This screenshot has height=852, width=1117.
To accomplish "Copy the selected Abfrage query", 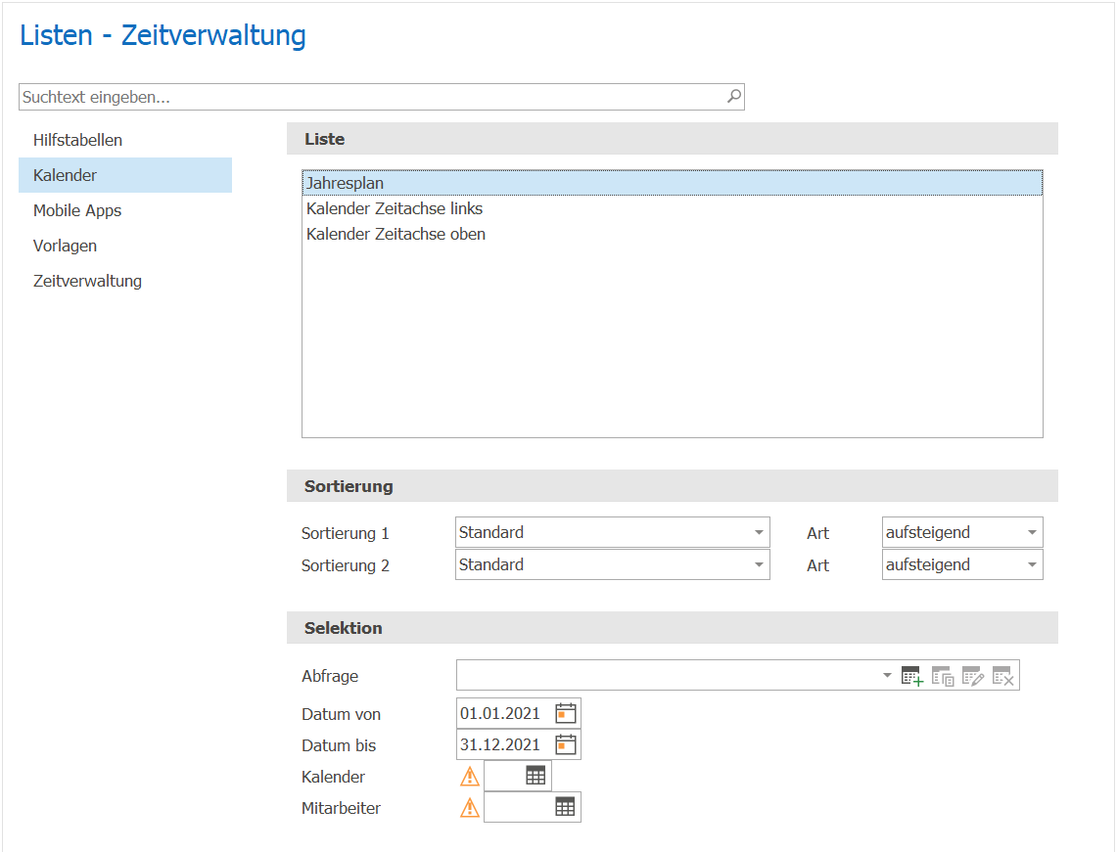I will 943,676.
